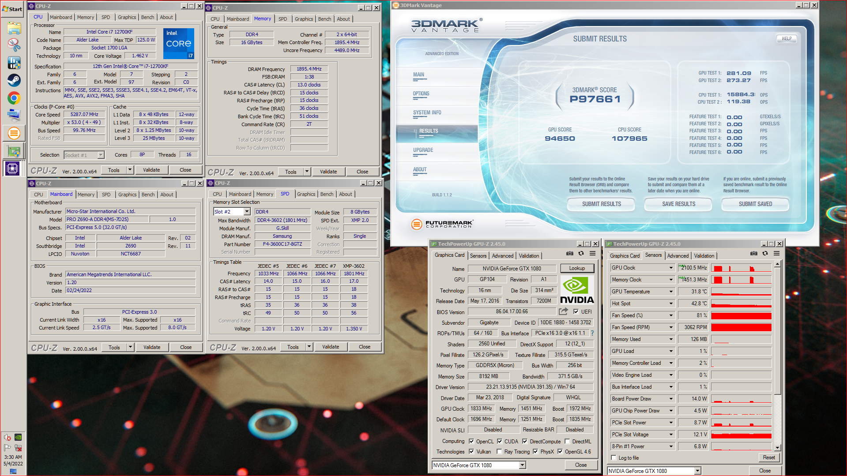Open the Action Center flag tray icon

pos(8,448)
